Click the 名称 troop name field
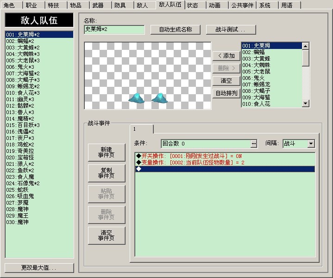Image resolution: width=333 pixels, height=278 pixels. 114,30
